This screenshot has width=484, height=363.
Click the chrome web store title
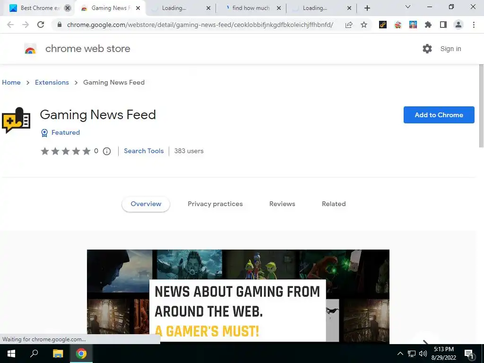click(87, 49)
